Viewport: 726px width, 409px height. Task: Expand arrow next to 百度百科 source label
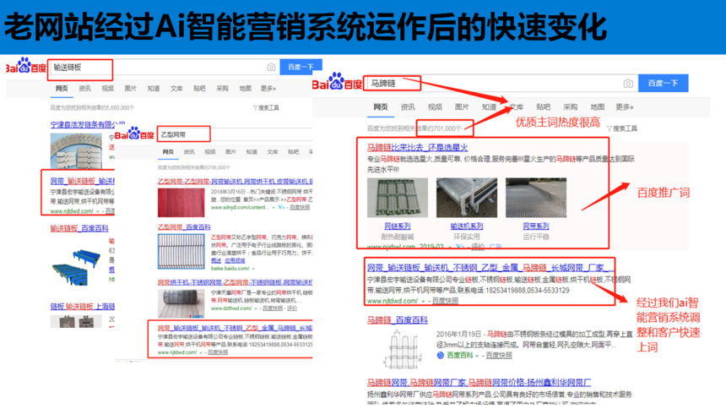point(477,356)
